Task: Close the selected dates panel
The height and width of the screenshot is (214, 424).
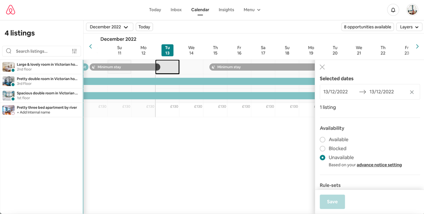Action: [x=322, y=67]
